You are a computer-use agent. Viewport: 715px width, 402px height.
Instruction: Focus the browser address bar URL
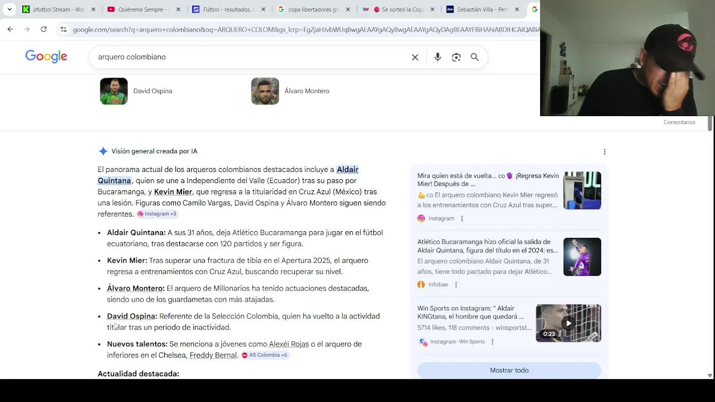(306, 30)
